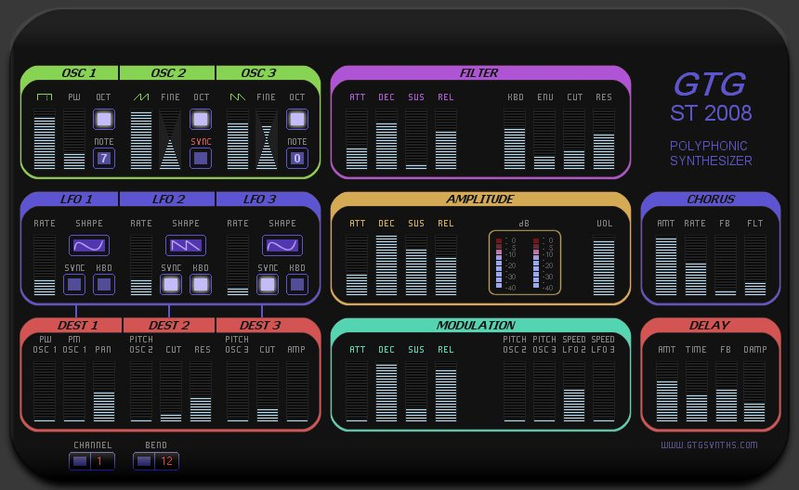This screenshot has width=799, height=490.
Task: Click the OSC 2 sawtooth waveform icon
Action: pos(141,97)
